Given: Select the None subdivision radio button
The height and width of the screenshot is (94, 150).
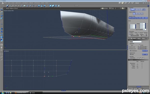Looking at the screenshot, I should (x=130, y=45).
